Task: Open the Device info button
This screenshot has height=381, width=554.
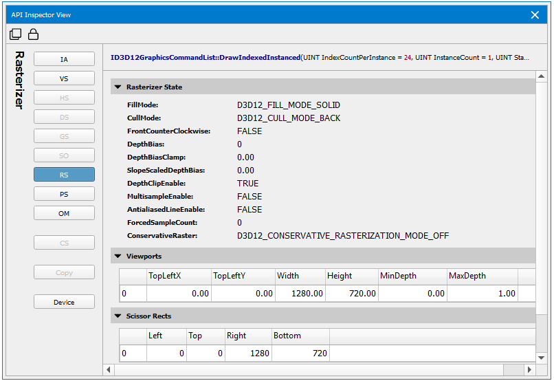Action: point(64,302)
